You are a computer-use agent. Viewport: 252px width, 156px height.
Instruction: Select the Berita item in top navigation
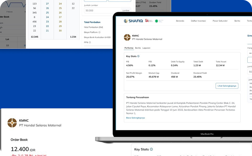coord(237,21)
